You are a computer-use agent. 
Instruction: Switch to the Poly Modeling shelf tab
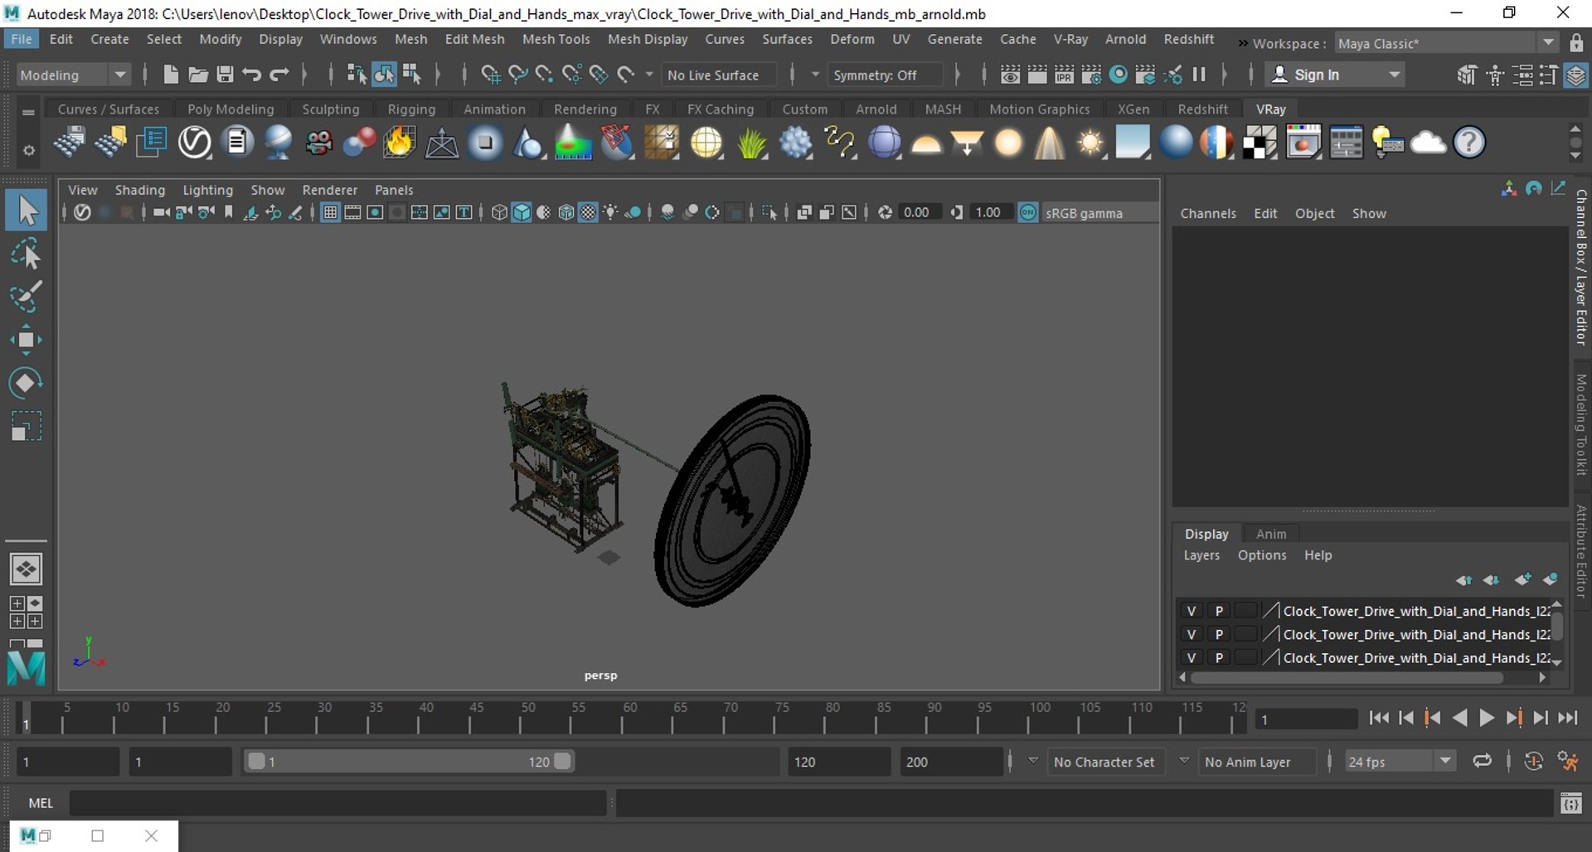pos(231,109)
